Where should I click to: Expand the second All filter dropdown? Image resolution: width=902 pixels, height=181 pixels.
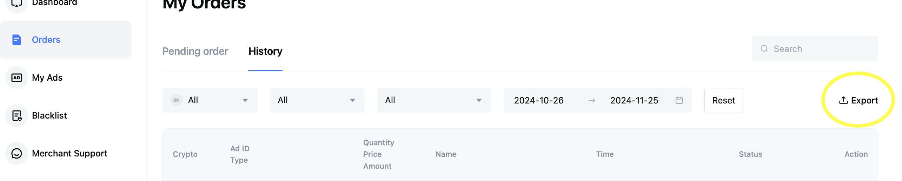[317, 100]
